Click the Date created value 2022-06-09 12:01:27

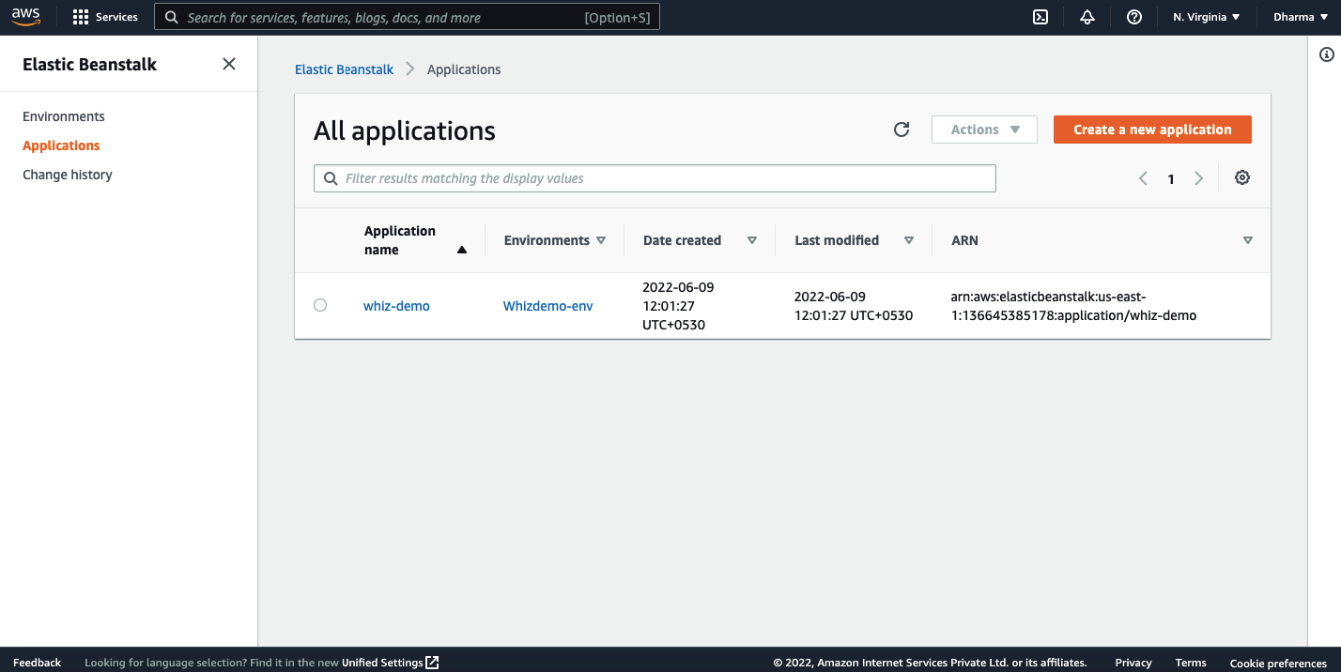coord(678,306)
